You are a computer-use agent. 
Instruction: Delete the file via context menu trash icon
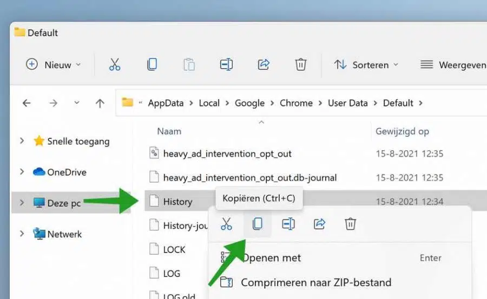[350, 224]
